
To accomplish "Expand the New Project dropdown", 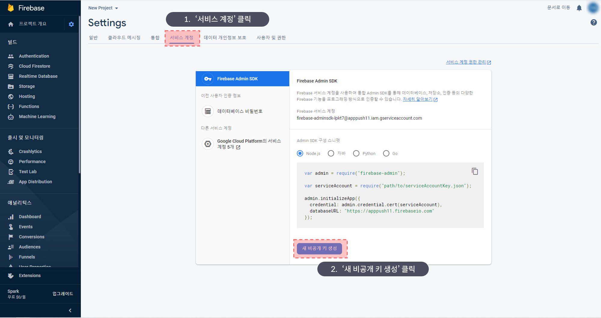I will (x=103, y=8).
